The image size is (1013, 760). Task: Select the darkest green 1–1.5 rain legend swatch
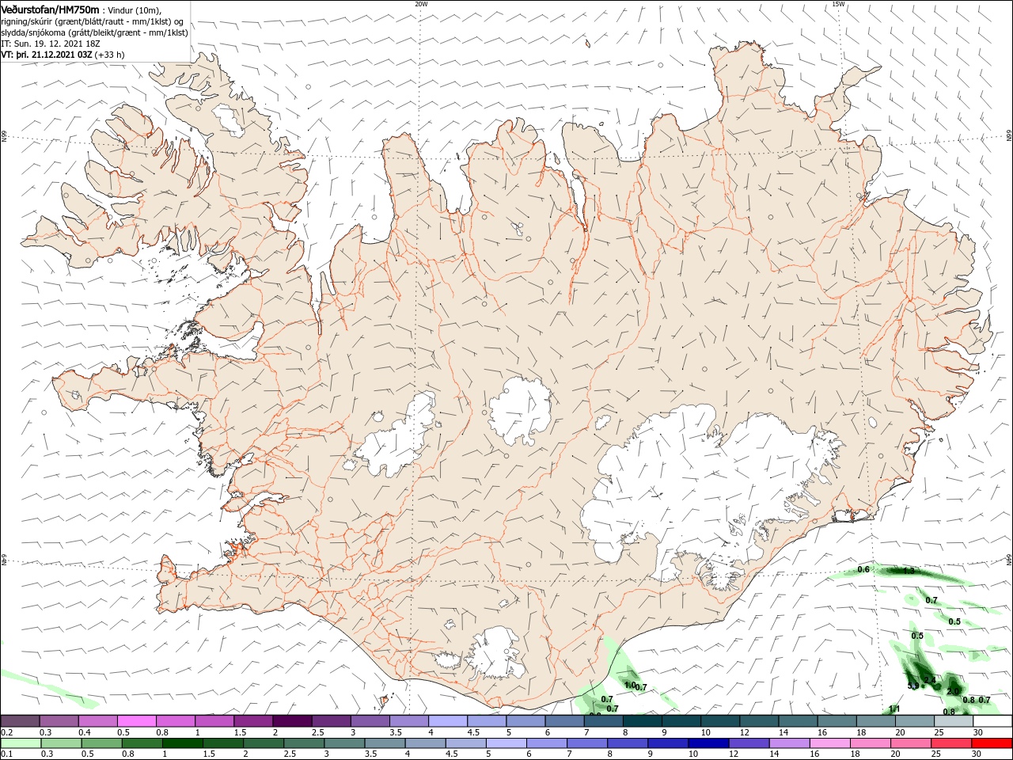point(181,743)
